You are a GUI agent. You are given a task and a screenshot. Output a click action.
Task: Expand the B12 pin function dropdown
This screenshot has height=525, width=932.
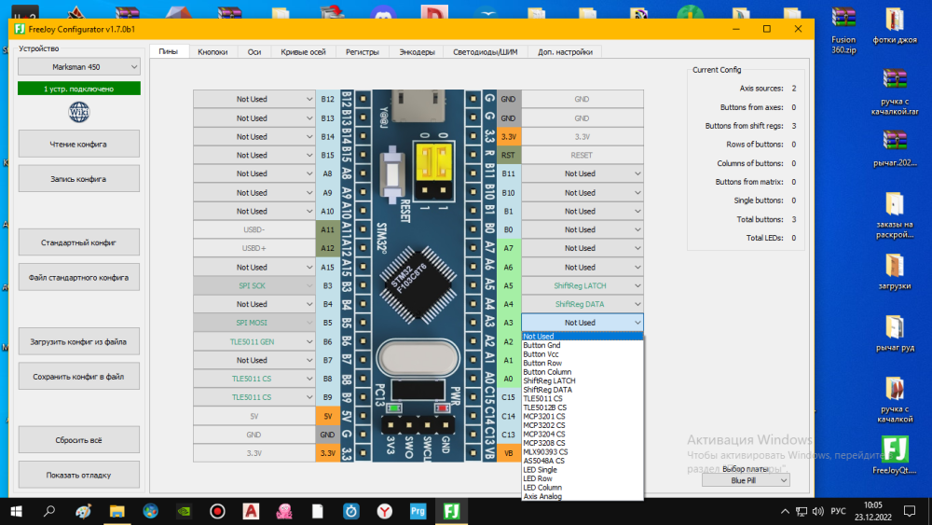(x=254, y=99)
